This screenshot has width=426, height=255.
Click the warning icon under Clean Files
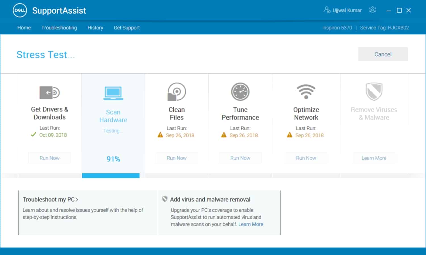coord(160,135)
